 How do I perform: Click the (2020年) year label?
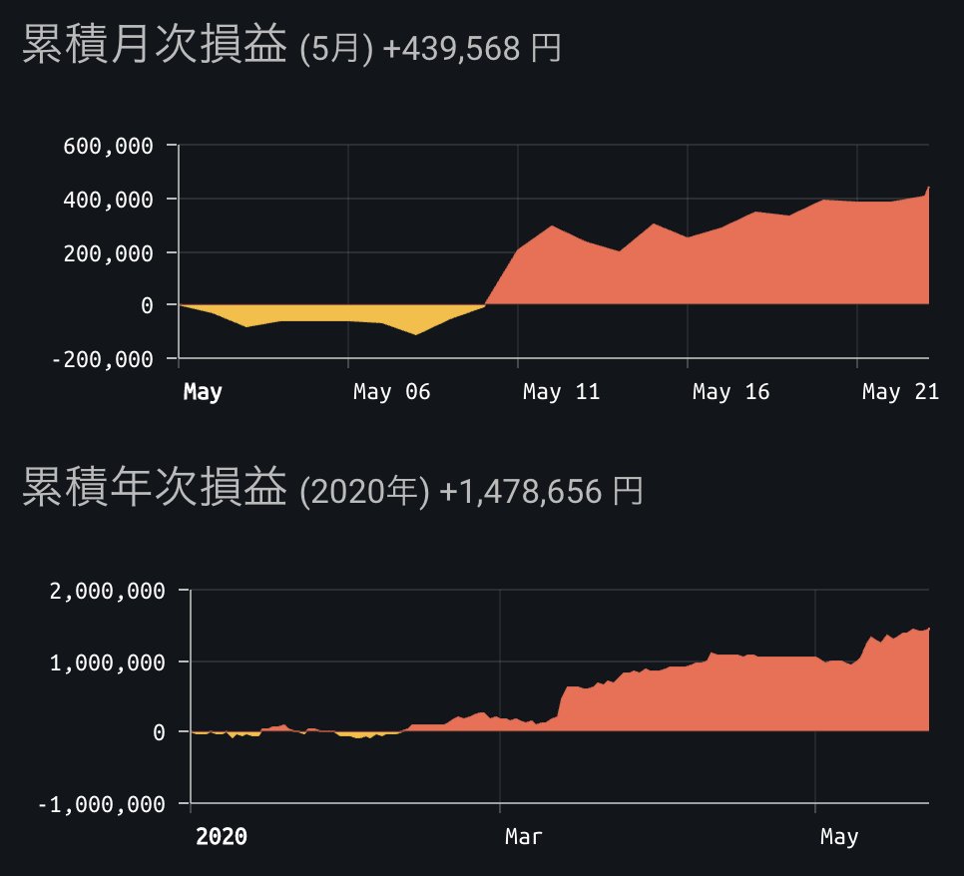(x=364, y=492)
